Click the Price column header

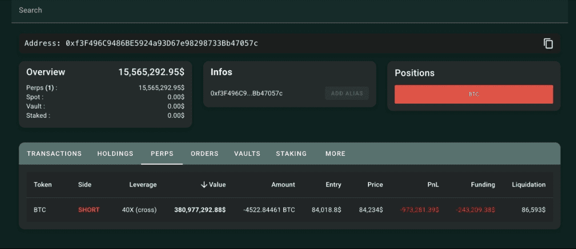click(x=375, y=185)
